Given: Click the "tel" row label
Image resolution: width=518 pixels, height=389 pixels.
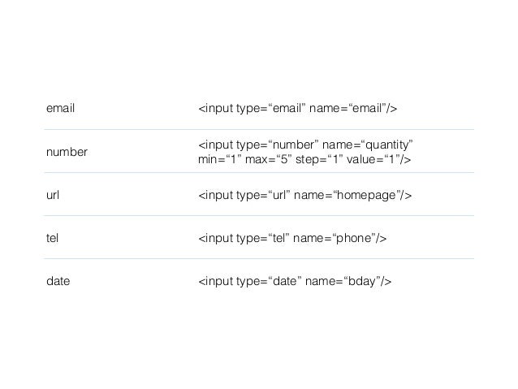Looking at the screenshot, I should [x=53, y=238].
